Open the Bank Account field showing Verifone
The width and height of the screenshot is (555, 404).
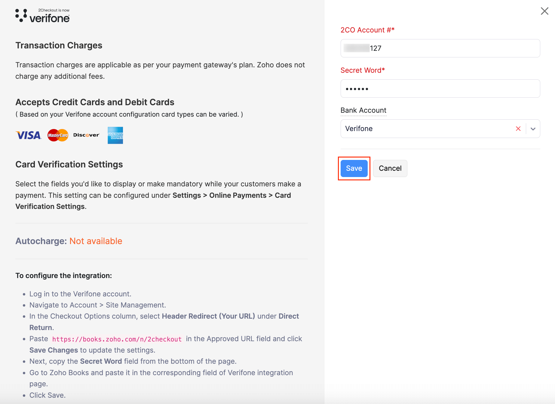(x=427, y=129)
